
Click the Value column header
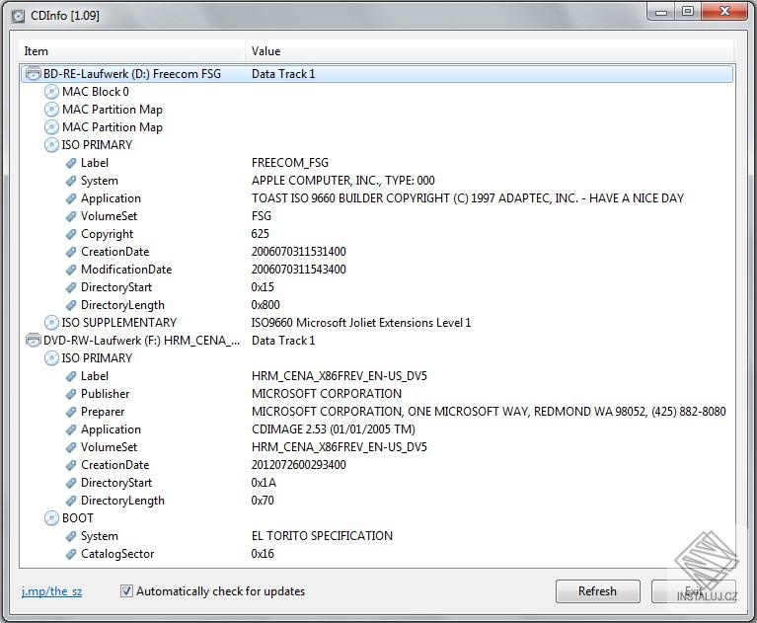pyautogui.click(x=490, y=51)
